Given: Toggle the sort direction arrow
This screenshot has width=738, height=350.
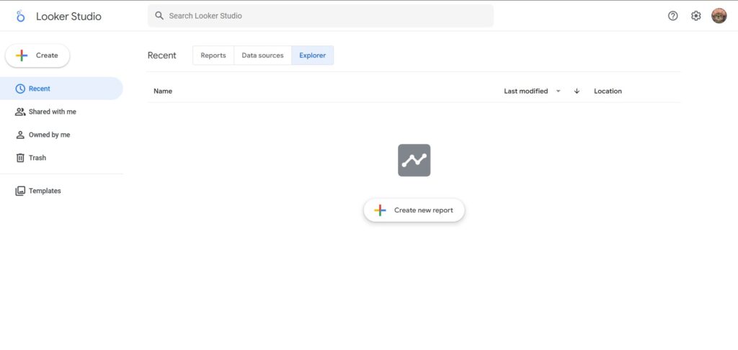Looking at the screenshot, I should point(577,91).
